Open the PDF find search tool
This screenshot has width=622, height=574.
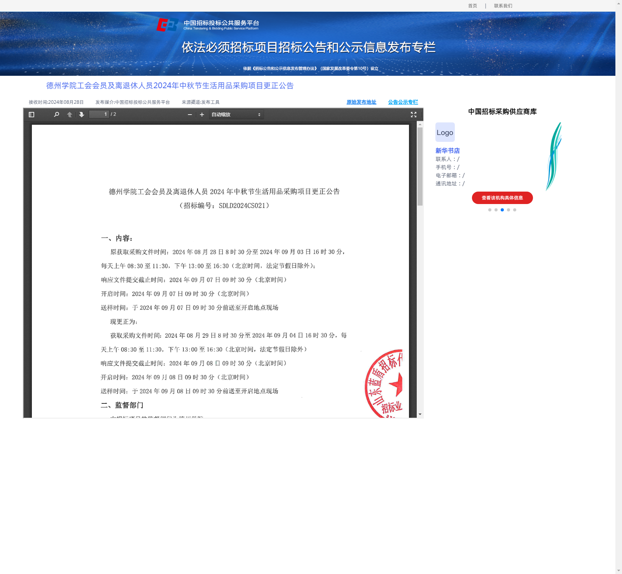(56, 115)
